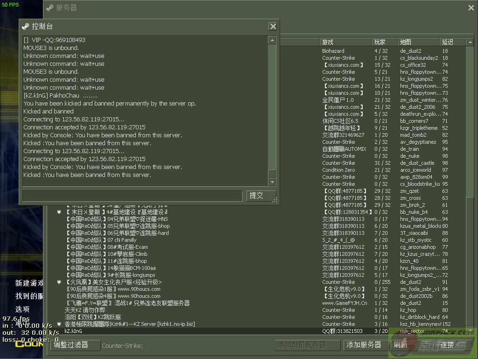The height and width of the screenshot is (359, 478).
Task: Click the console command input field
Action: tap(132, 196)
